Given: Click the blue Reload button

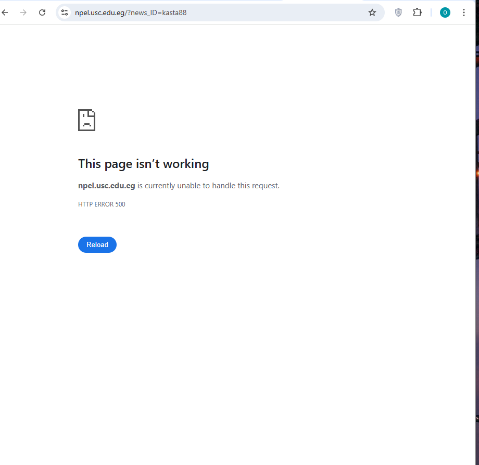Looking at the screenshot, I should click(97, 244).
